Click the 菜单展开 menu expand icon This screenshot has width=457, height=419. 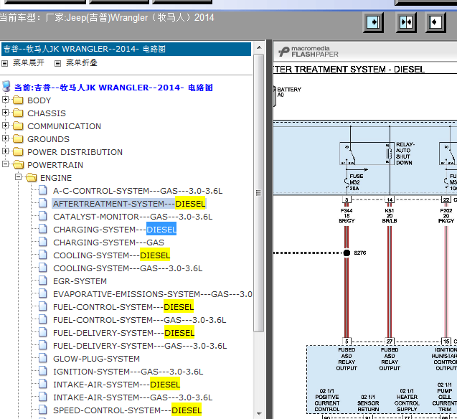[4, 63]
